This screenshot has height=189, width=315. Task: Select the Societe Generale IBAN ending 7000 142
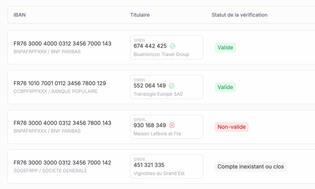click(62, 163)
